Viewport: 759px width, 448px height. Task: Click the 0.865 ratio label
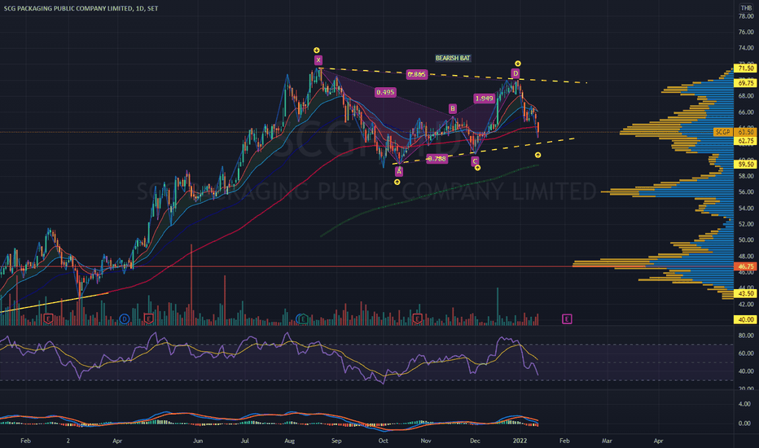click(x=417, y=74)
